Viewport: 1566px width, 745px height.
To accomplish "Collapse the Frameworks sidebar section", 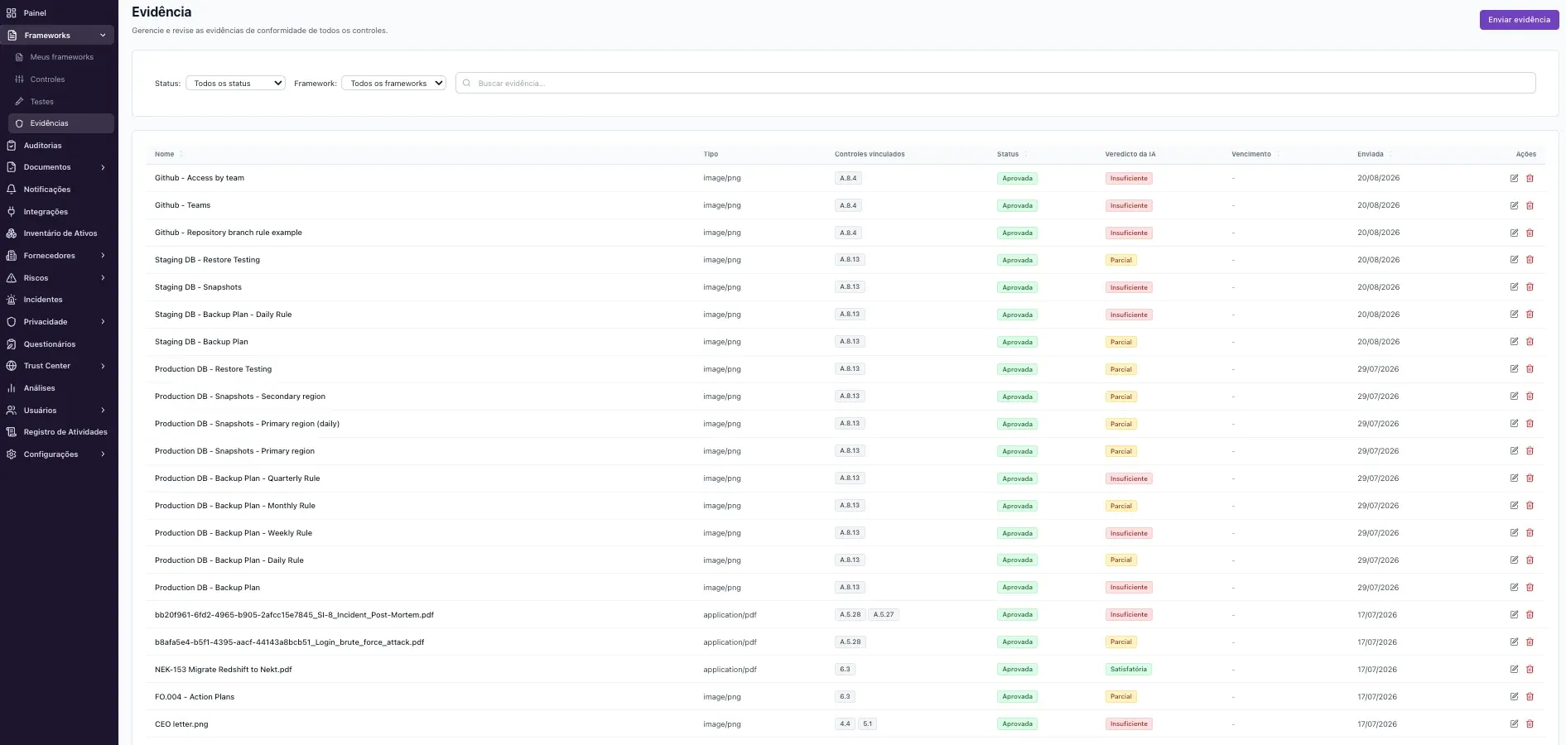I will point(103,36).
